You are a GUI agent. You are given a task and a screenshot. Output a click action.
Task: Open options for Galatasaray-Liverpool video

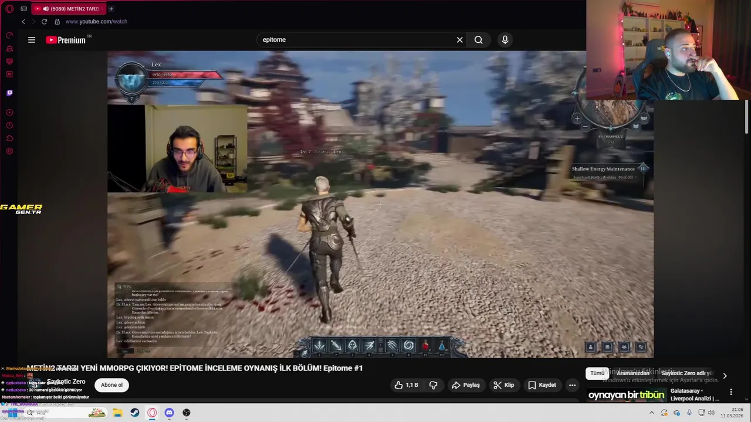[731, 392]
